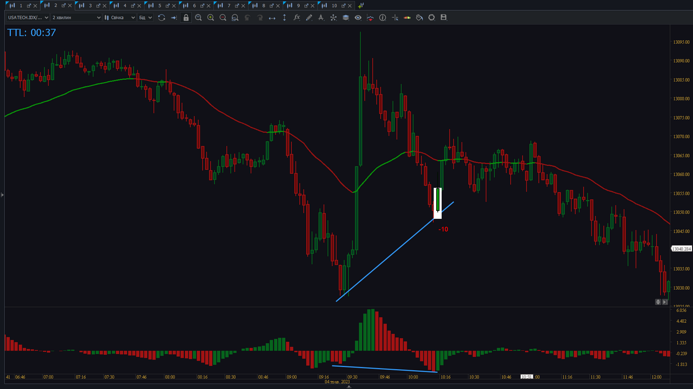Undock chart tab 7
Image resolution: width=693 pixels, height=389 pixels.
pos(237,5)
